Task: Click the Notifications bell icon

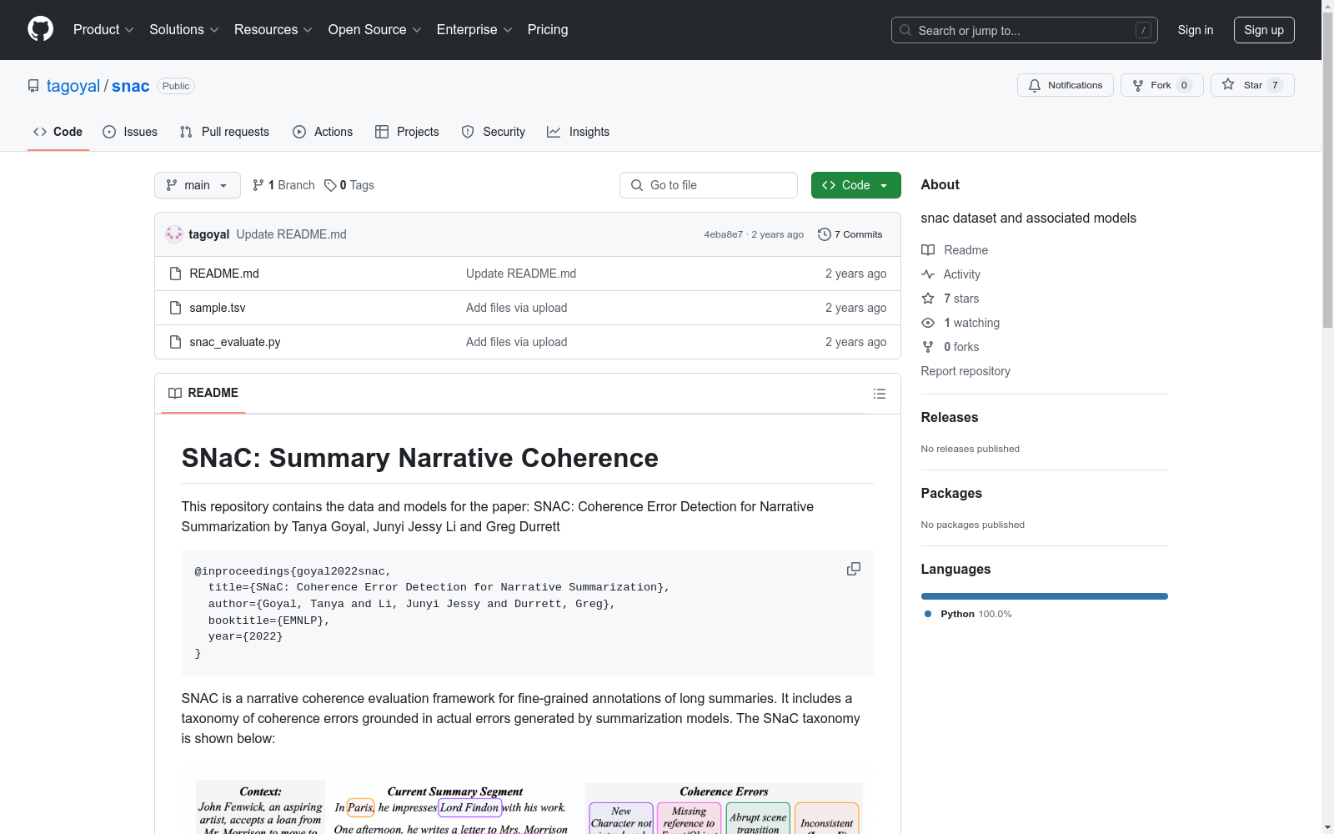Action: (1035, 85)
